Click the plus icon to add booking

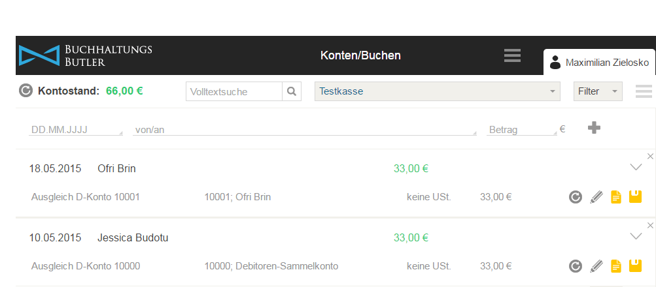coord(594,128)
